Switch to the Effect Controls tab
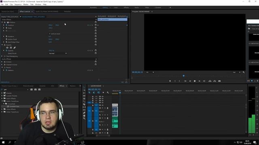 pyautogui.click(x=25, y=12)
